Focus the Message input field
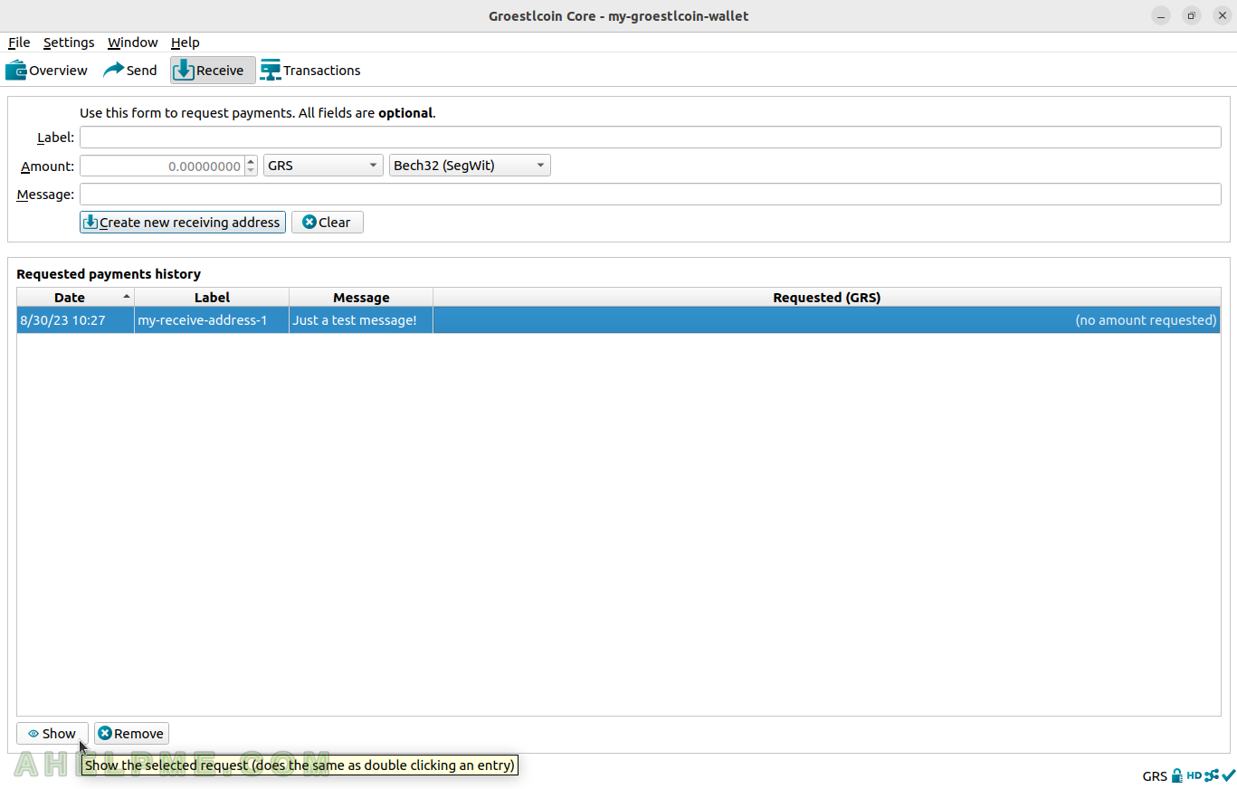This screenshot has height=789, width=1237. click(x=651, y=195)
